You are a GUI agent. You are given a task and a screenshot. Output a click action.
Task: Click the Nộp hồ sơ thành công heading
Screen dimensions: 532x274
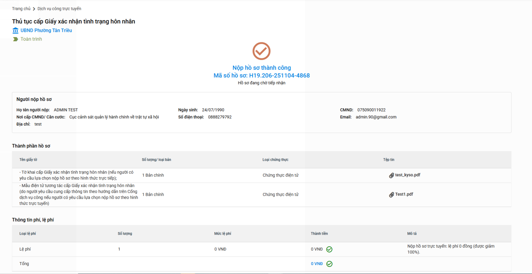[262, 68]
